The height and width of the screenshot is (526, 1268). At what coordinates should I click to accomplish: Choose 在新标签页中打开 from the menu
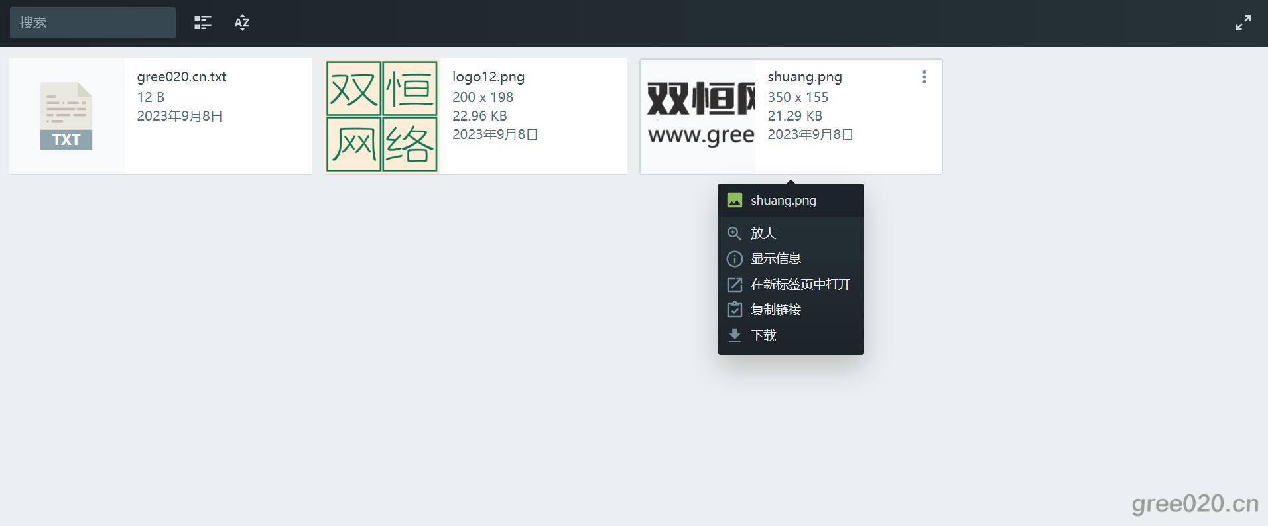[800, 284]
